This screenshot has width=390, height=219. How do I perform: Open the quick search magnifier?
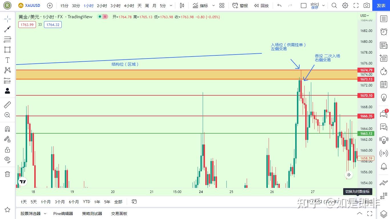[334, 5]
